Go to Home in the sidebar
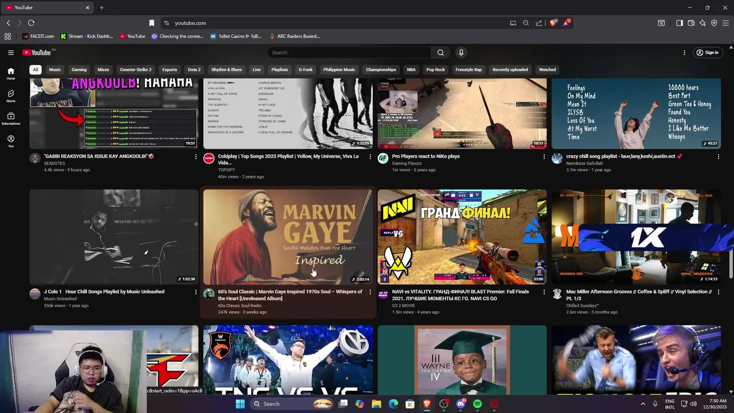734x413 pixels. click(11, 73)
